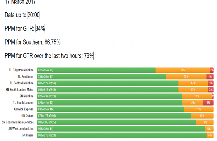Viewport: 217px width, 141px height.
Task: Click the red 6% segment for TL South London
Action: [x=208, y=103]
